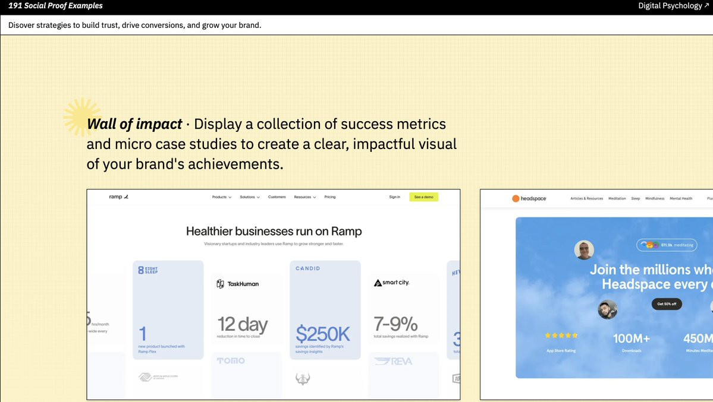
Task: Click the Healthier businesses run on Ramp headline
Action: click(274, 231)
